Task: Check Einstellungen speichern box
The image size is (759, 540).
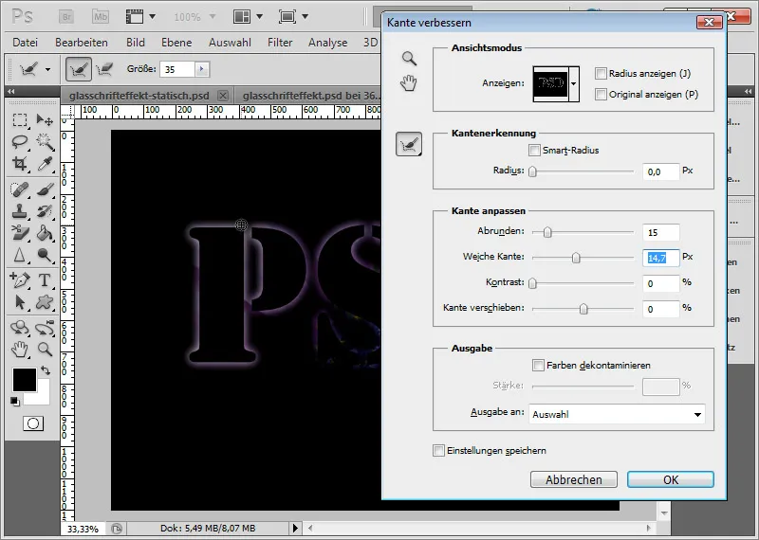Action: pyautogui.click(x=438, y=451)
